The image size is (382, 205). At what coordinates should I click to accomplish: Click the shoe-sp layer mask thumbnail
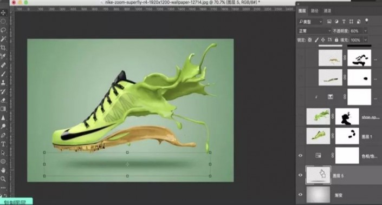(x=347, y=116)
